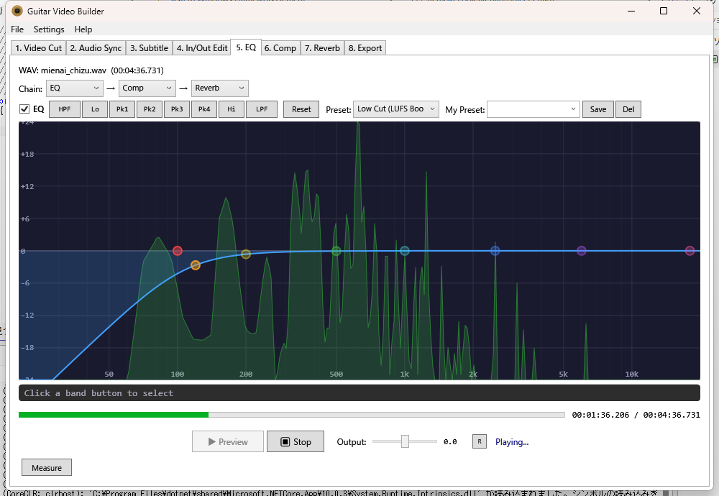The width and height of the screenshot is (719, 496).
Task: Click the red EQ node on curve
Action: tap(178, 251)
